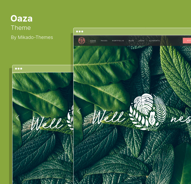Click previous slide arrow in small preview

click(18, 118)
